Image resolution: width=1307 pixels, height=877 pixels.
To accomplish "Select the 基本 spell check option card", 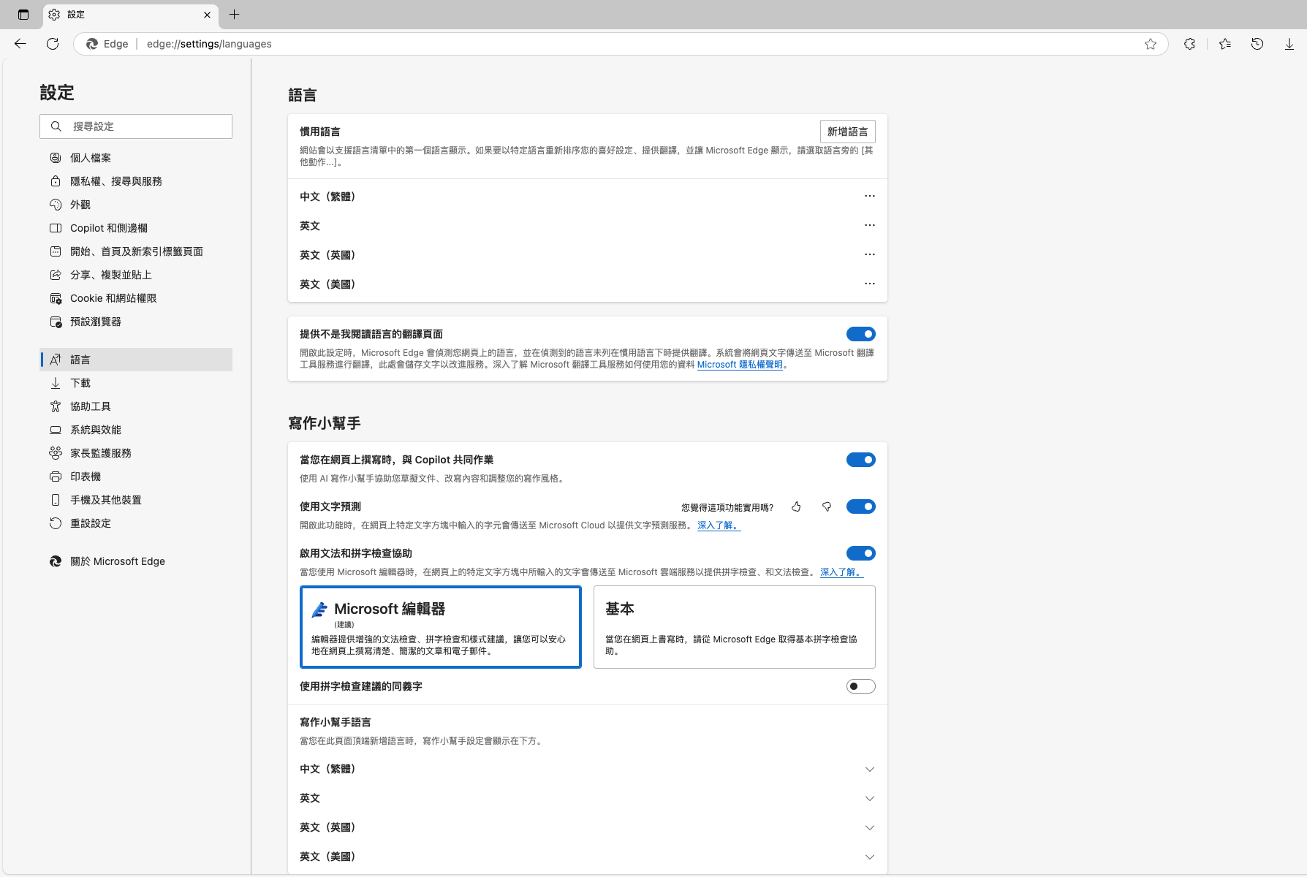I will coord(735,627).
